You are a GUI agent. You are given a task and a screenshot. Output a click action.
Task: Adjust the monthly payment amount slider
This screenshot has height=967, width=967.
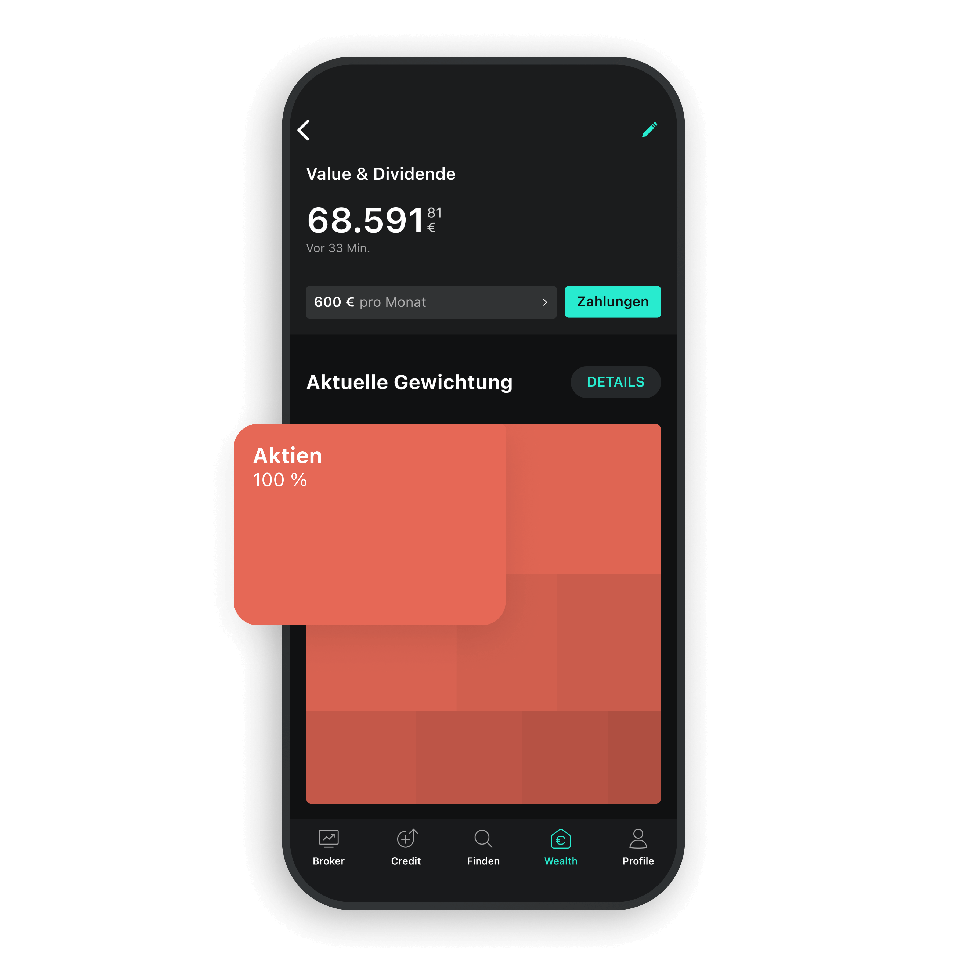pos(431,302)
